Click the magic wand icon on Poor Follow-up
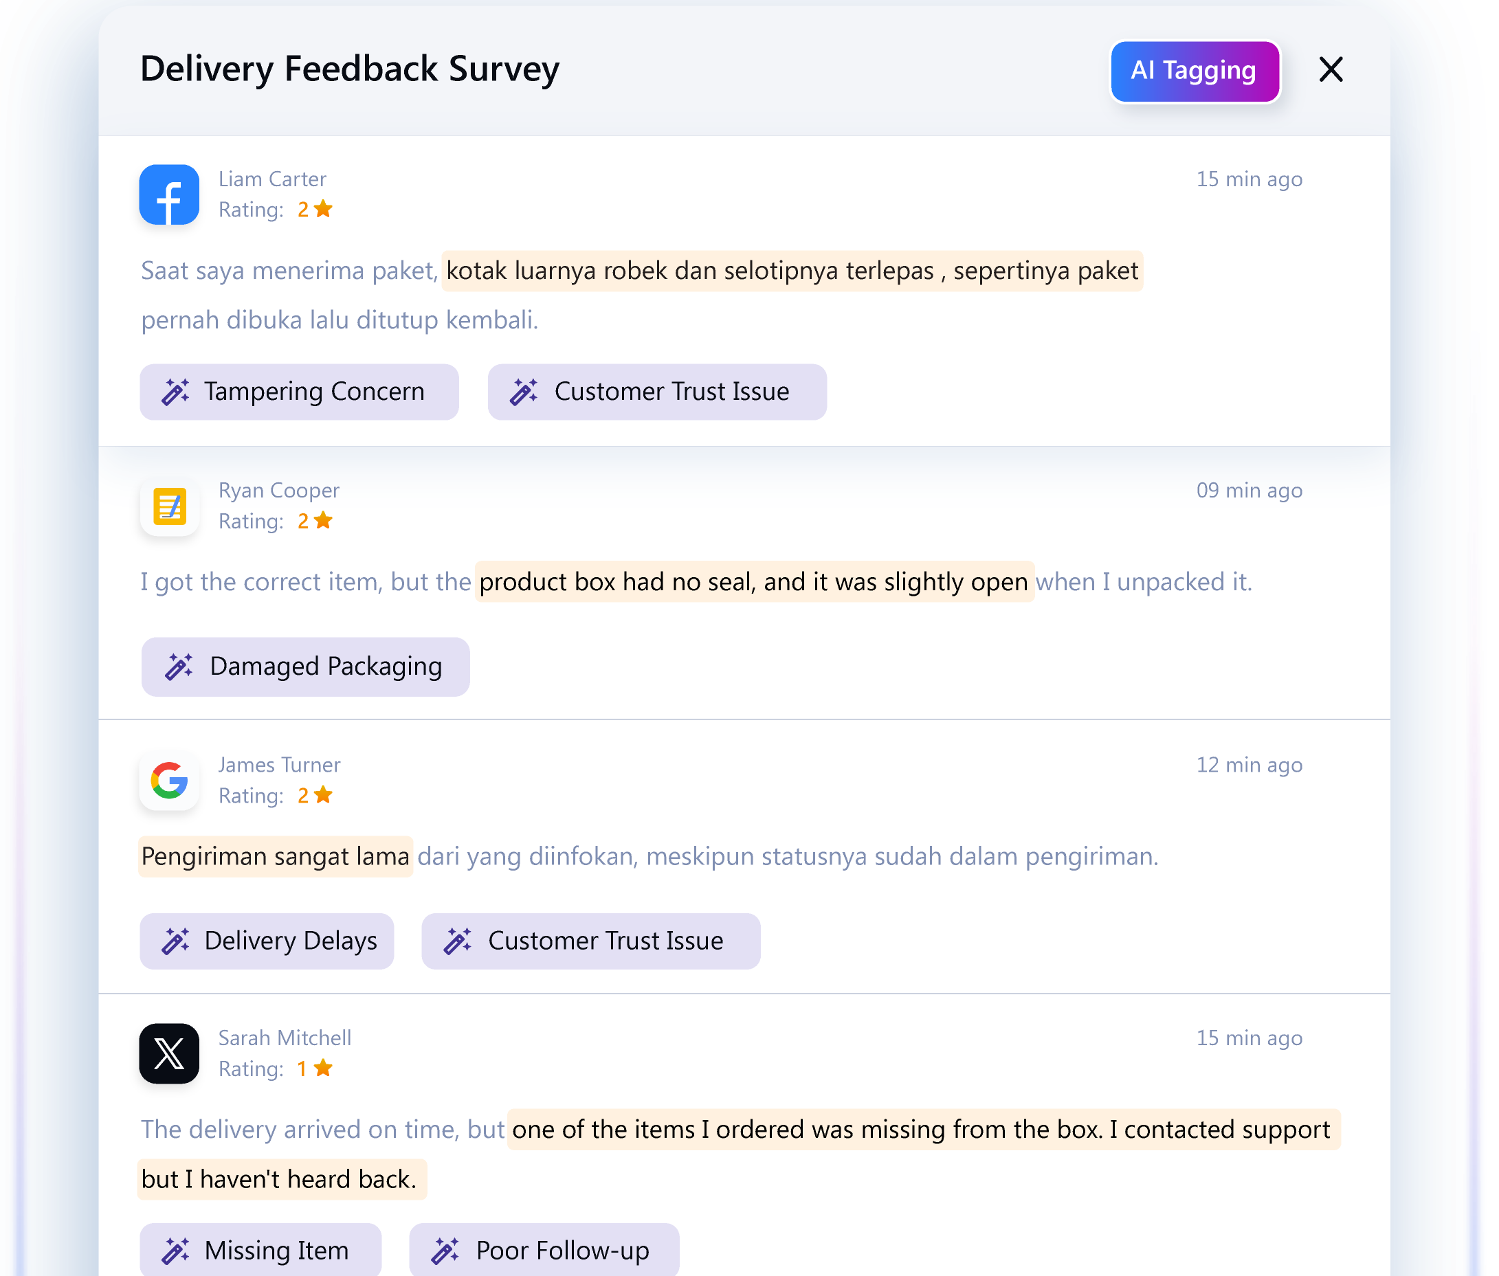Viewport: 1499px width, 1276px height. [445, 1250]
